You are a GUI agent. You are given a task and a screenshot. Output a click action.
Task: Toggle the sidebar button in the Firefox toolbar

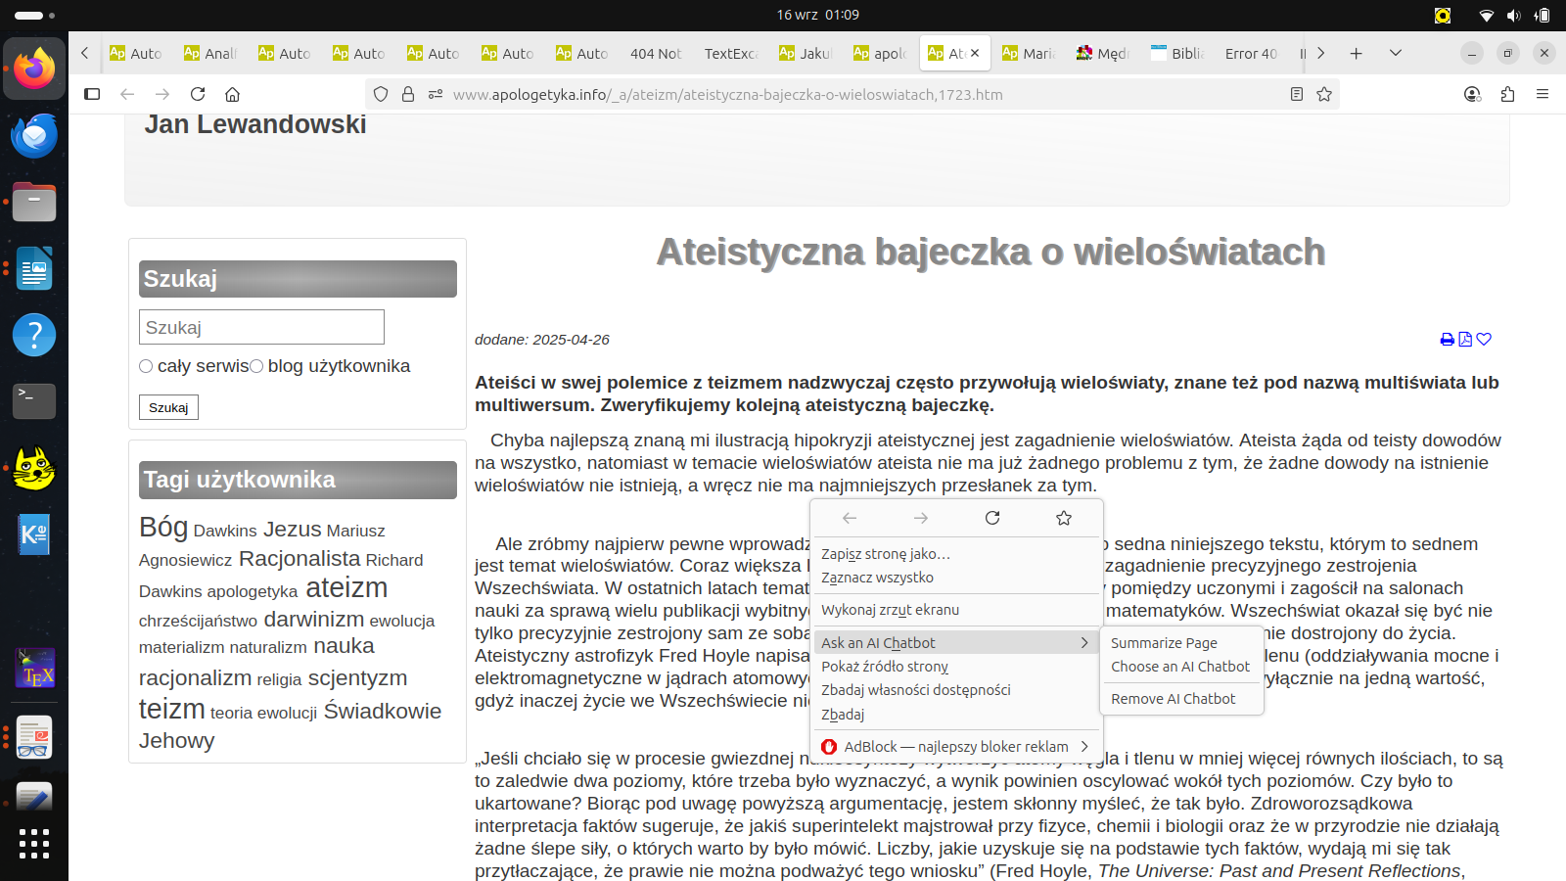(x=92, y=95)
